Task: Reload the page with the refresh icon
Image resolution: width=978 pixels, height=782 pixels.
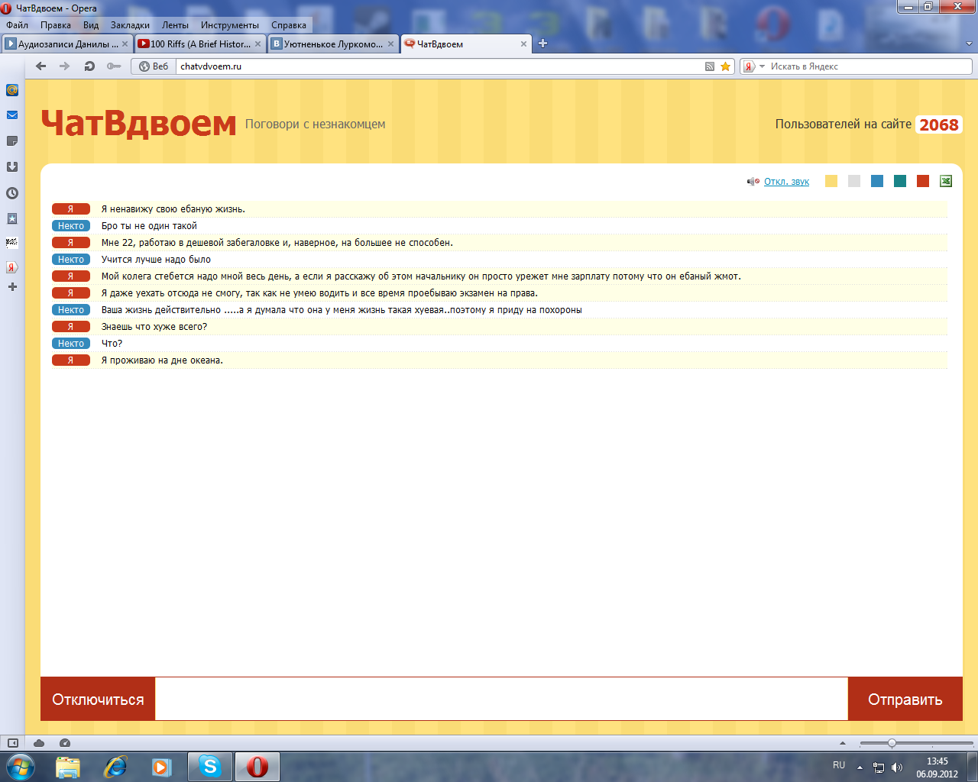Action: (89, 66)
